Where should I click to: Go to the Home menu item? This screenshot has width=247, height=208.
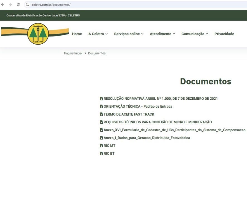(77, 34)
